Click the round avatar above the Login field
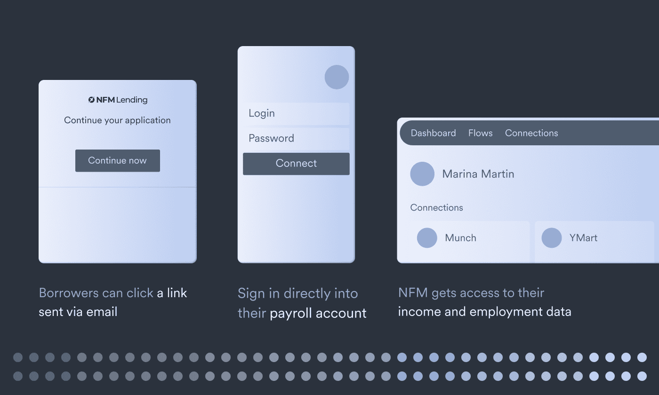This screenshot has height=395, width=659. [337, 77]
